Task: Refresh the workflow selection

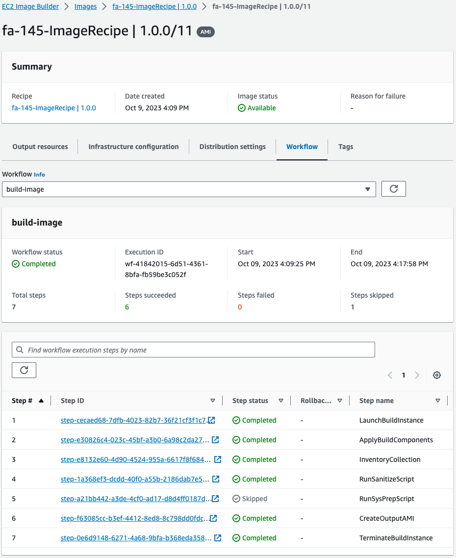Action: click(x=393, y=189)
